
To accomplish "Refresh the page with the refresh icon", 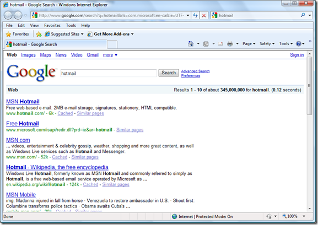I will (x=195, y=15).
